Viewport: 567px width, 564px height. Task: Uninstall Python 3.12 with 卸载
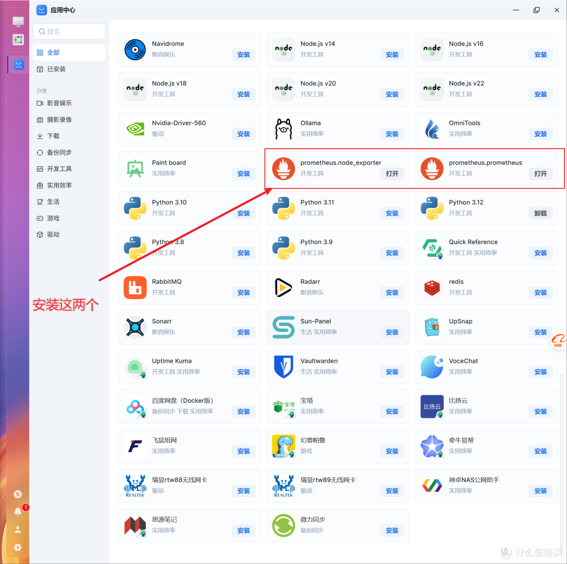[x=540, y=213]
